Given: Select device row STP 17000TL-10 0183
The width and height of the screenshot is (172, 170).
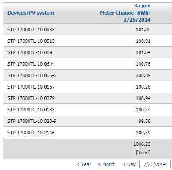Looking at the screenshot, I should [x=87, y=110].
